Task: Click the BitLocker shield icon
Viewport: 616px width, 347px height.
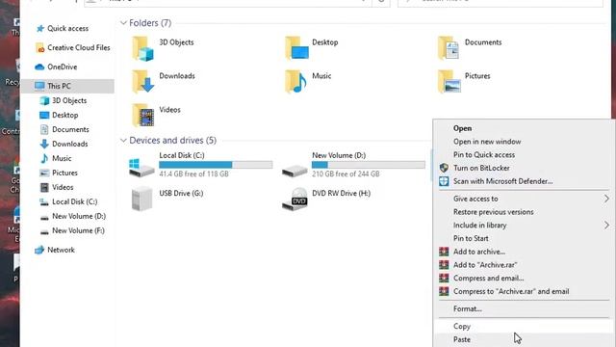Action: (x=444, y=168)
